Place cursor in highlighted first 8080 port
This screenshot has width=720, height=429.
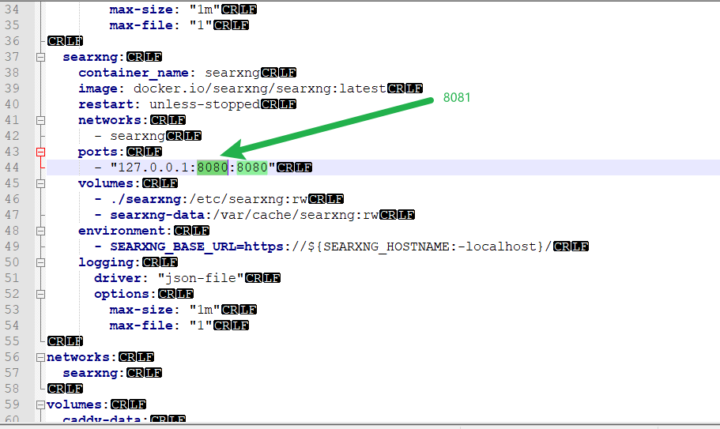pos(212,167)
